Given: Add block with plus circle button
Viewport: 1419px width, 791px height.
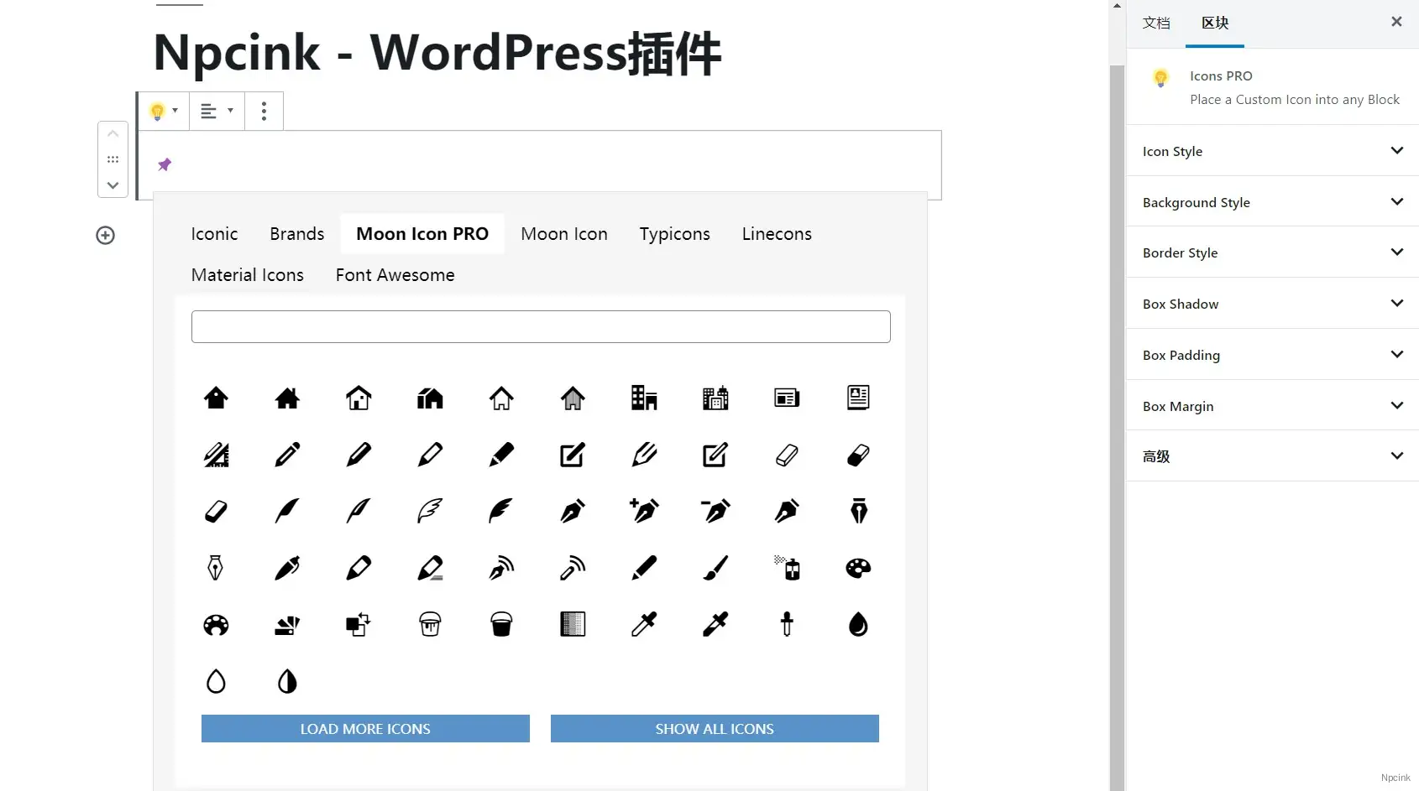Looking at the screenshot, I should [105, 236].
